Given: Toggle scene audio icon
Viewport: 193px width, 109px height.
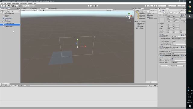Looking at the screenshot, I should 41,10.
